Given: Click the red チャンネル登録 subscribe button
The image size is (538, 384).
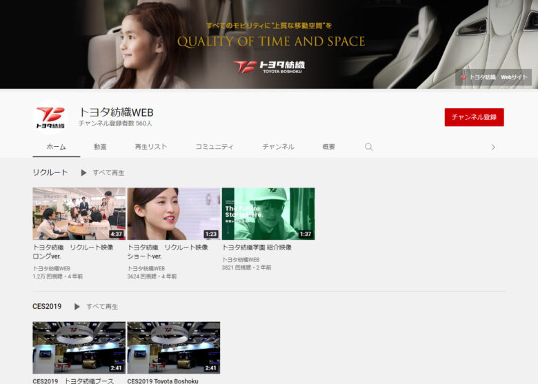Looking at the screenshot, I should tap(474, 117).
